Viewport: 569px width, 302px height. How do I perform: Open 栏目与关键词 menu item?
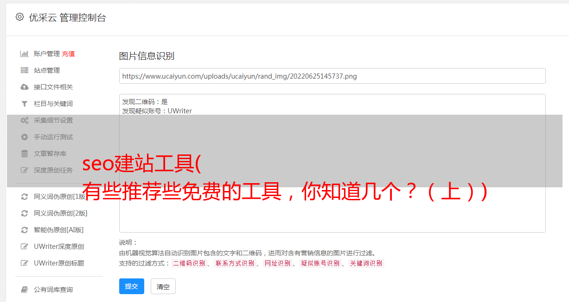pyautogui.click(x=53, y=104)
